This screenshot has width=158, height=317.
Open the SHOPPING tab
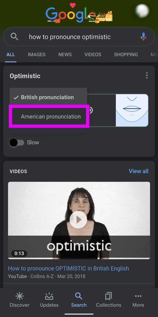(126, 54)
